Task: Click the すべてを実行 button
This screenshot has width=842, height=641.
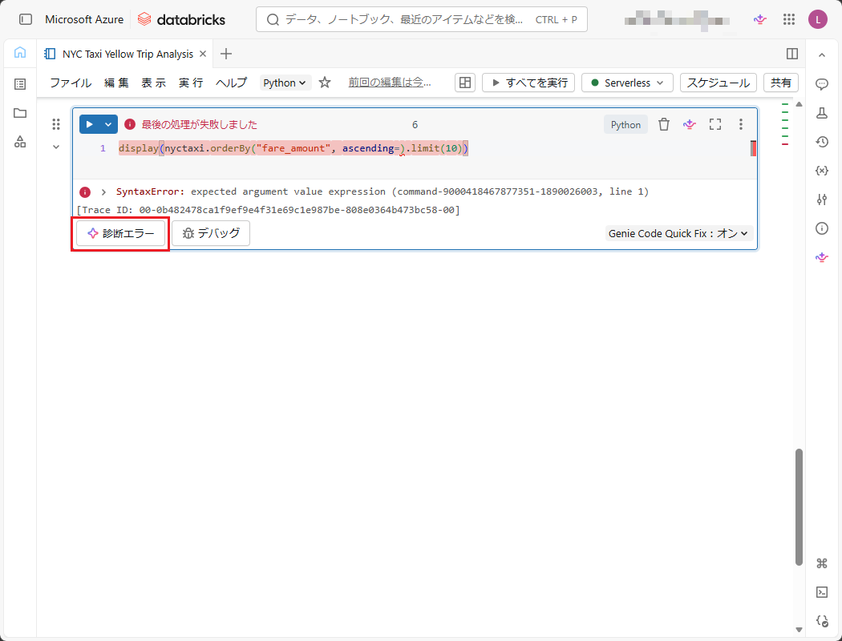Action: tap(528, 83)
